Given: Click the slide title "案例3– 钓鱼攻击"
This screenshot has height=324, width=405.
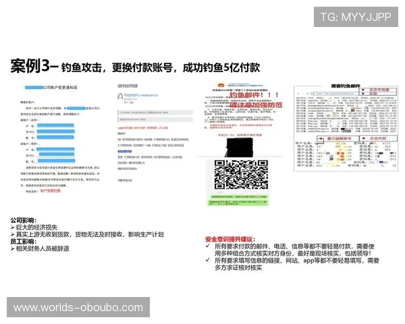Looking at the screenshot, I should tap(56, 66).
